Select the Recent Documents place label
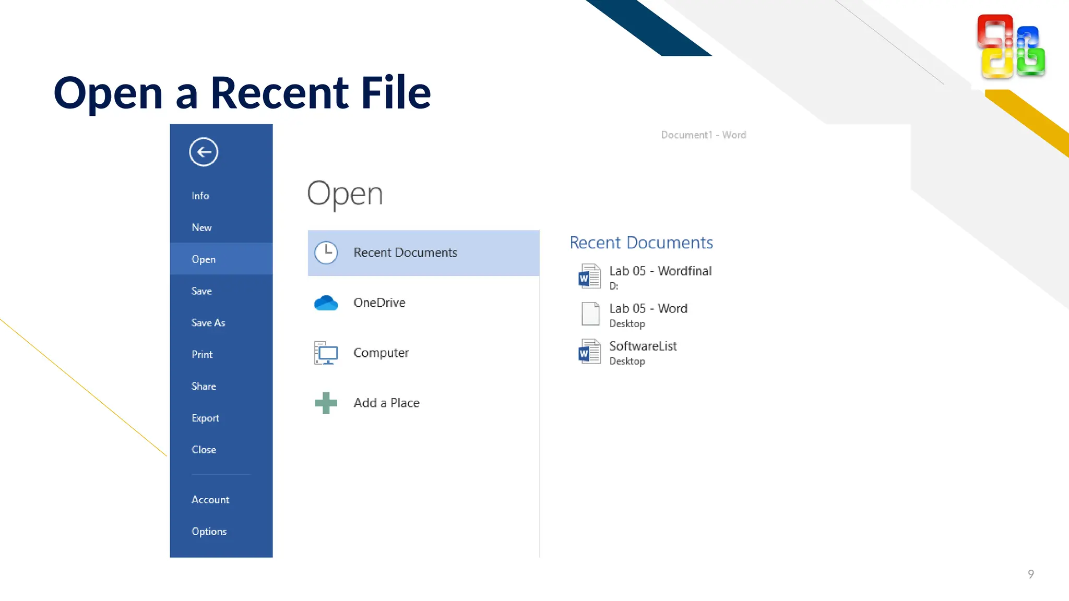The height and width of the screenshot is (601, 1069). click(406, 253)
